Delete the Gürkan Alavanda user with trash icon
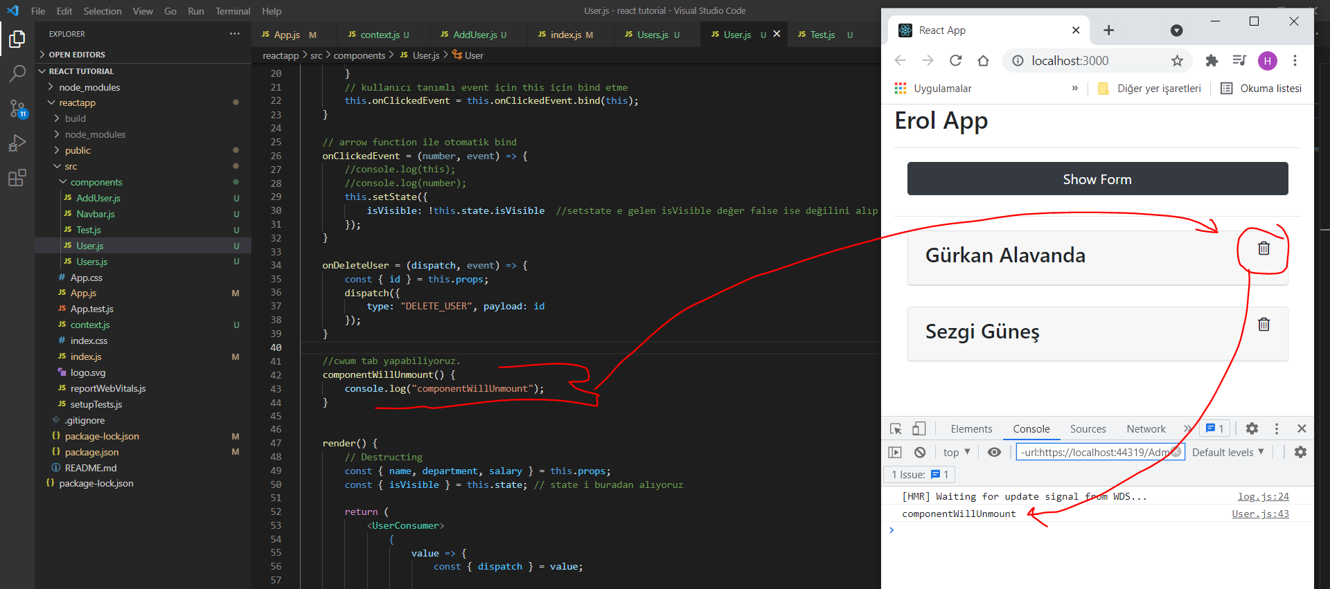1330x589 pixels. (1263, 248)
